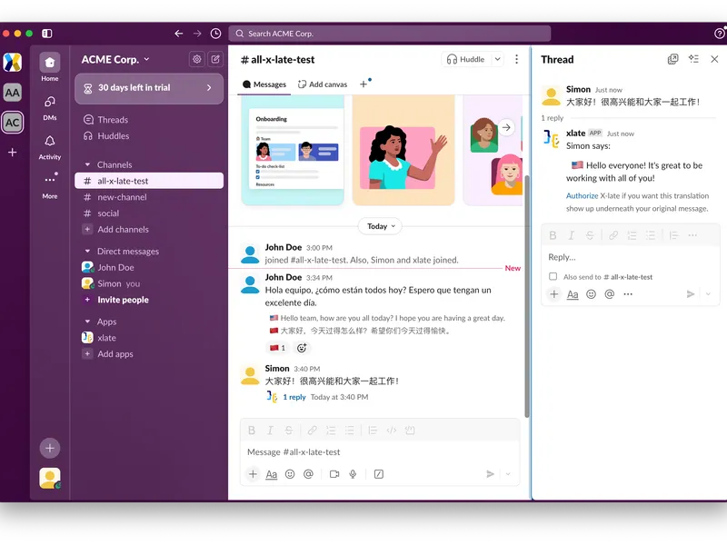Open slash shortcuts in the channel composer

click(379, 474)
